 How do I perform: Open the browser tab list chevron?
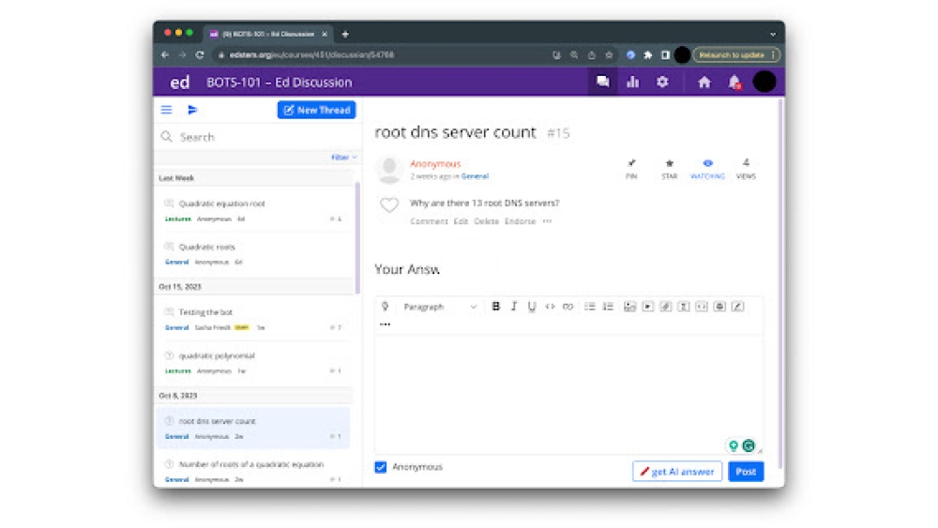click(773, 35)
